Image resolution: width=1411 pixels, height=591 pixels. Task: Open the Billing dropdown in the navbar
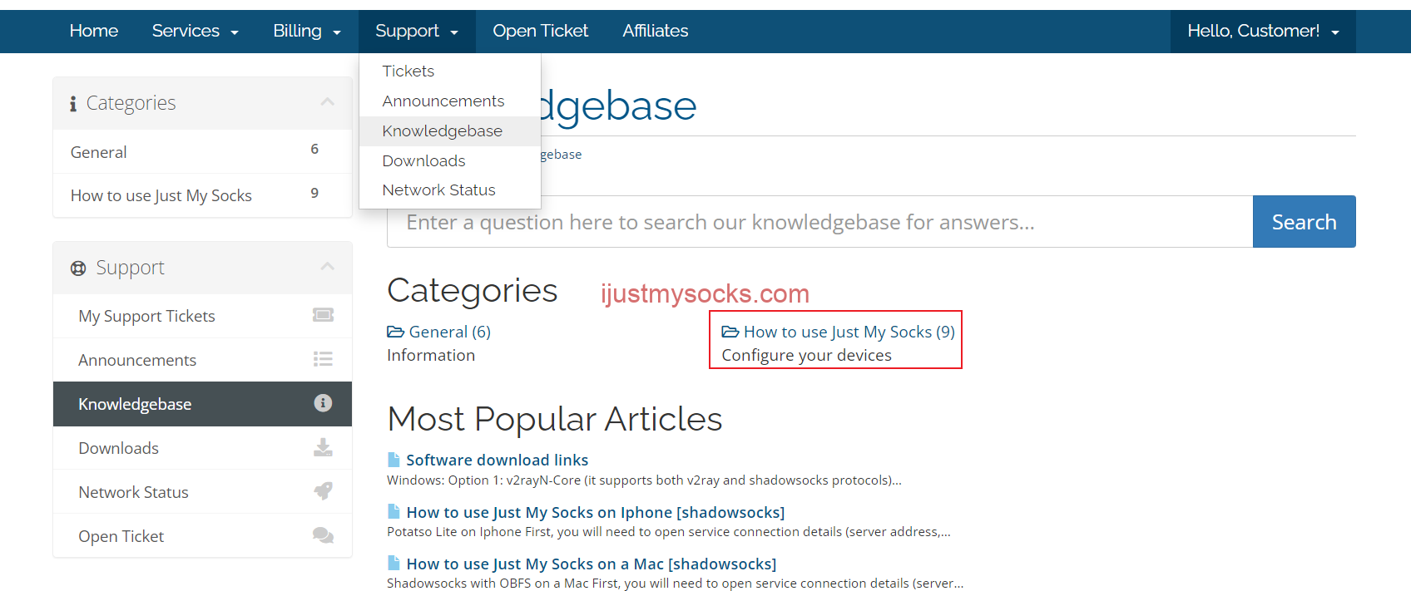pos(307,31)
